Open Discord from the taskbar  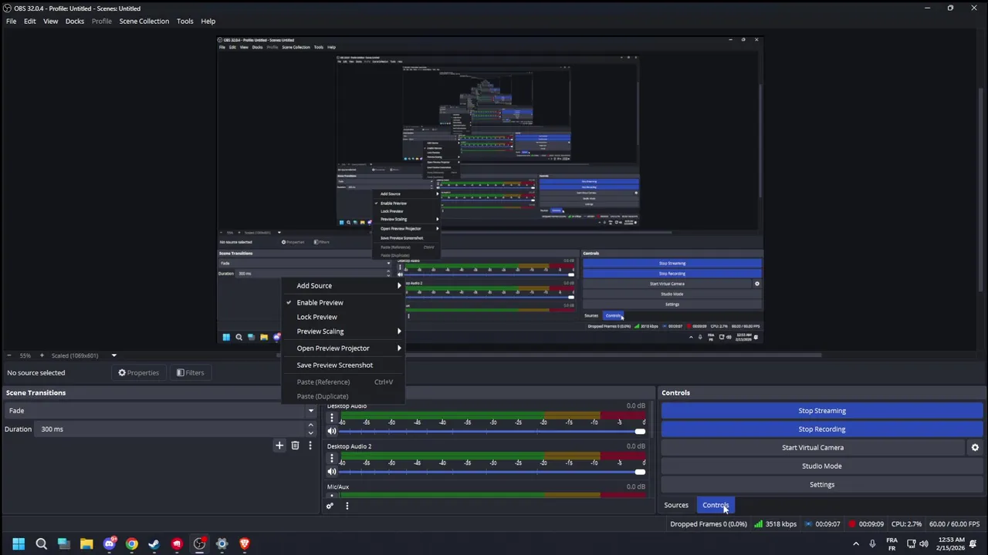(109, 544)
